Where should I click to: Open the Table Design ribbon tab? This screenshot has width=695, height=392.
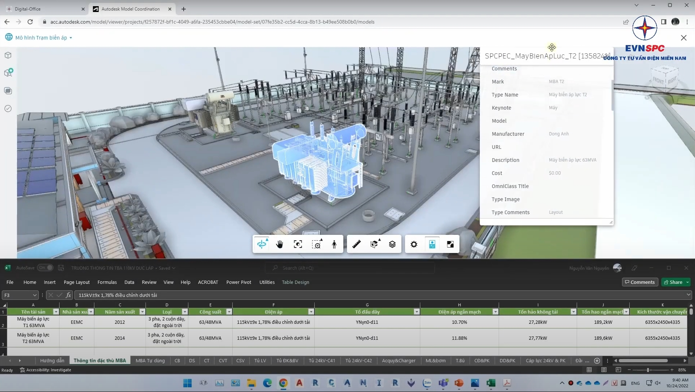295,282
